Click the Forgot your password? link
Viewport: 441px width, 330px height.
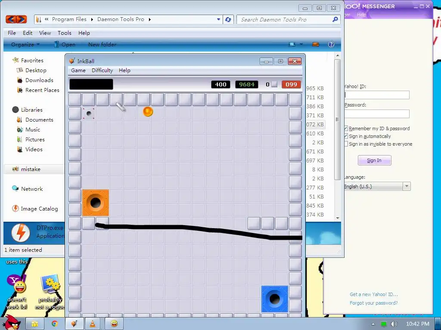tap(373, 303)
